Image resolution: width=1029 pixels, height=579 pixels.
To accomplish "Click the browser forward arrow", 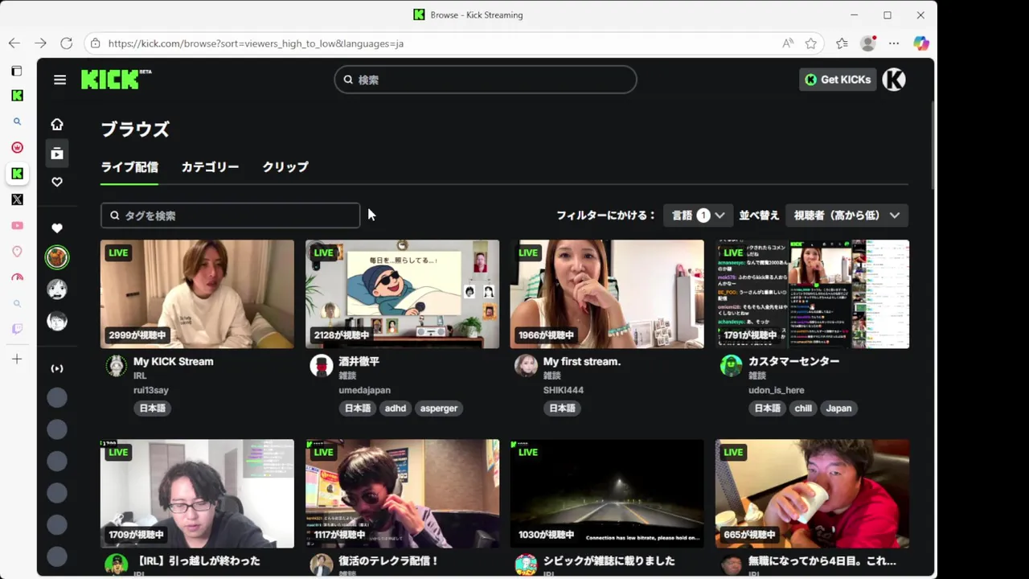I will [x=40, y=43].
